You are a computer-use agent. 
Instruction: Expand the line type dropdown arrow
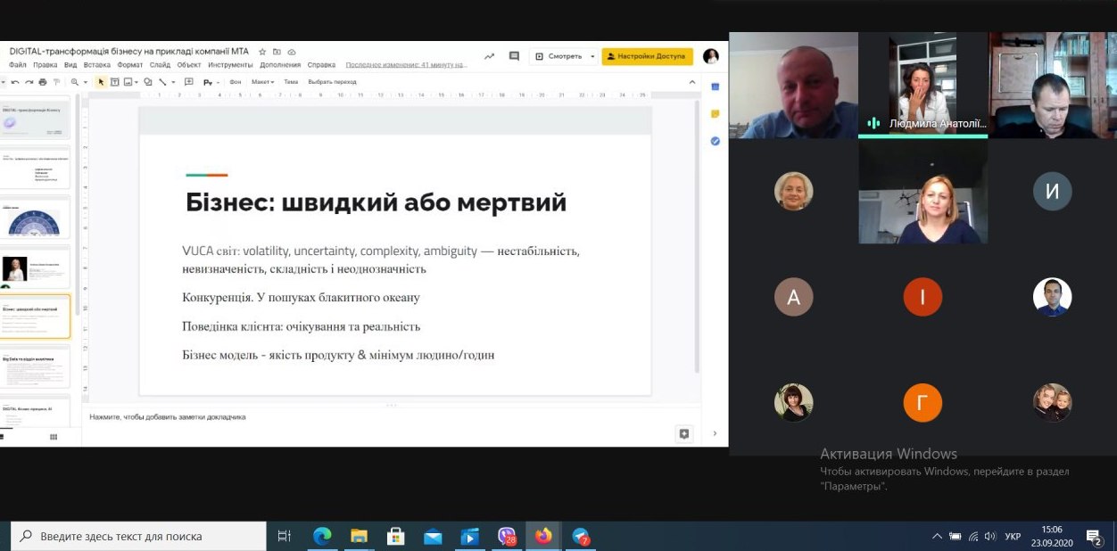[173, 82]
